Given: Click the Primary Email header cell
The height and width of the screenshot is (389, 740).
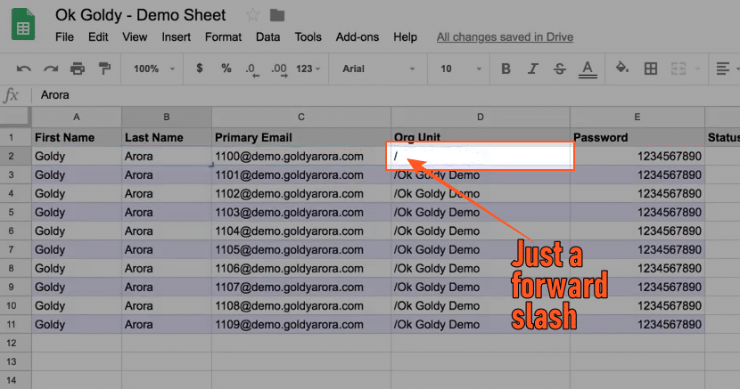Looking at the screenshot, I should coord(301,137).
